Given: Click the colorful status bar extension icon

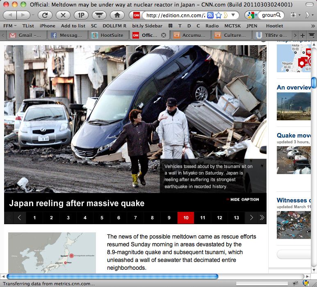Looking at the screenshot, I should (x=305, y=283).
